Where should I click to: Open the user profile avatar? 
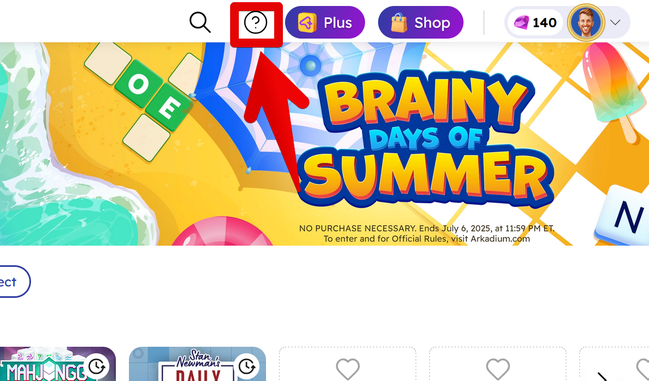click(586, 22)
